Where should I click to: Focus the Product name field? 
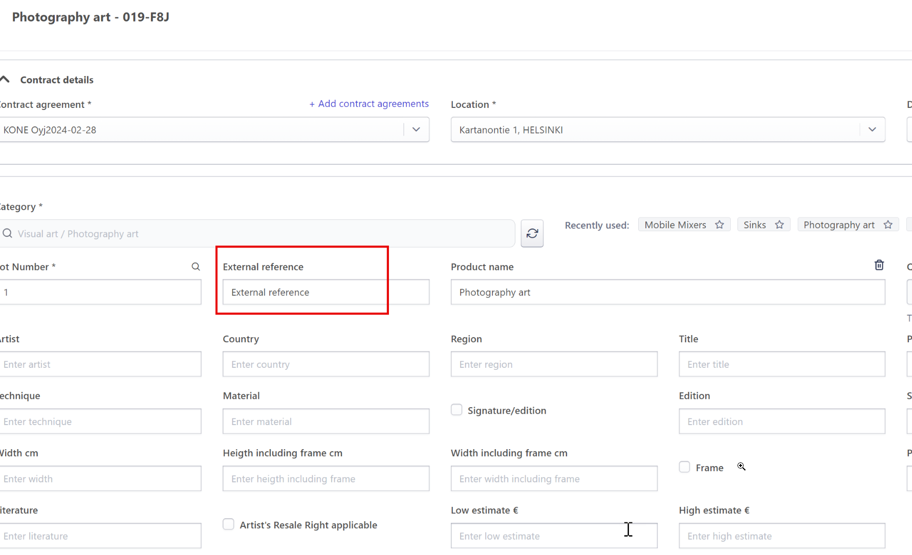point(667,292)
